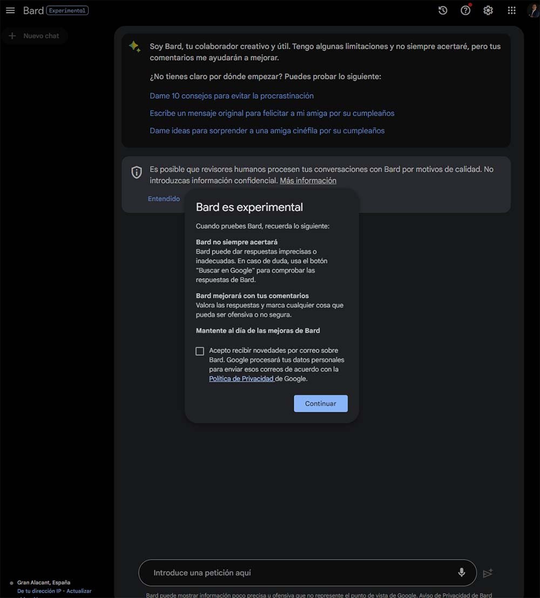Click the privacy shield icon
The image size is (540, 598).
pos(137,172)
